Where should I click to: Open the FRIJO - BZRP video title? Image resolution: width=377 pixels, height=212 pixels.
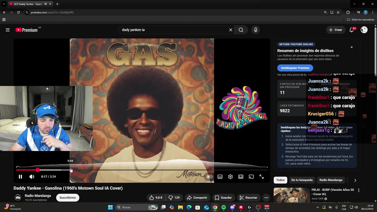[333, 192]
